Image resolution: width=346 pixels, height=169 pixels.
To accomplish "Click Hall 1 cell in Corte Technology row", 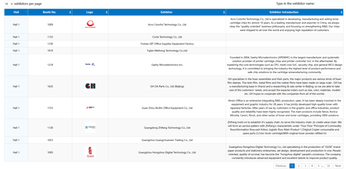I will point(16,37).
